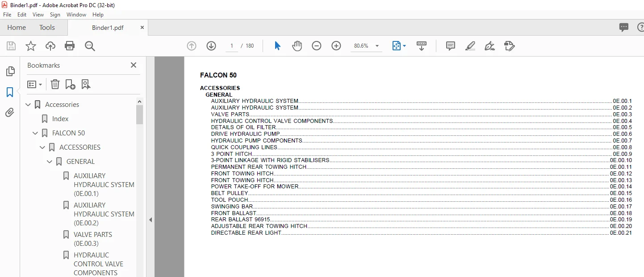Close the Binder1.pdf tab
The image size is (644, 277).
coord(142,27)
